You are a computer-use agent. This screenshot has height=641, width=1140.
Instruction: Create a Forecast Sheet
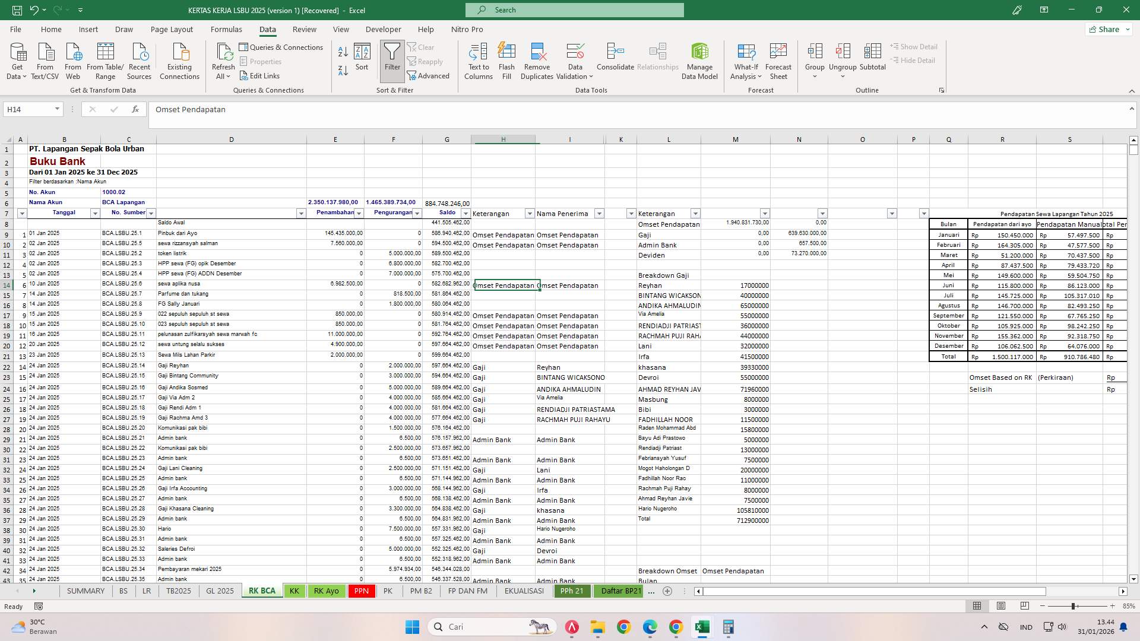[x=778, y=59]
